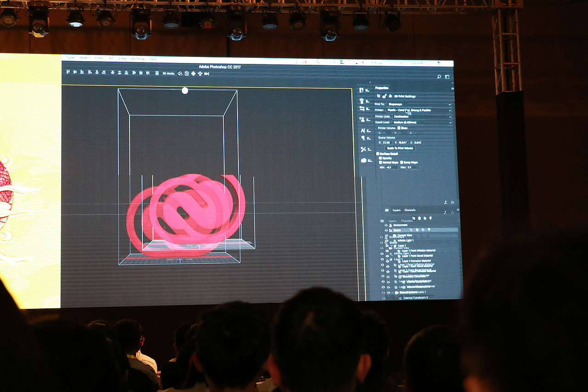Select Infinite Light 1 in the 3D panel
The width and height of the screenshot is (588, 392).
pos(405,240)
